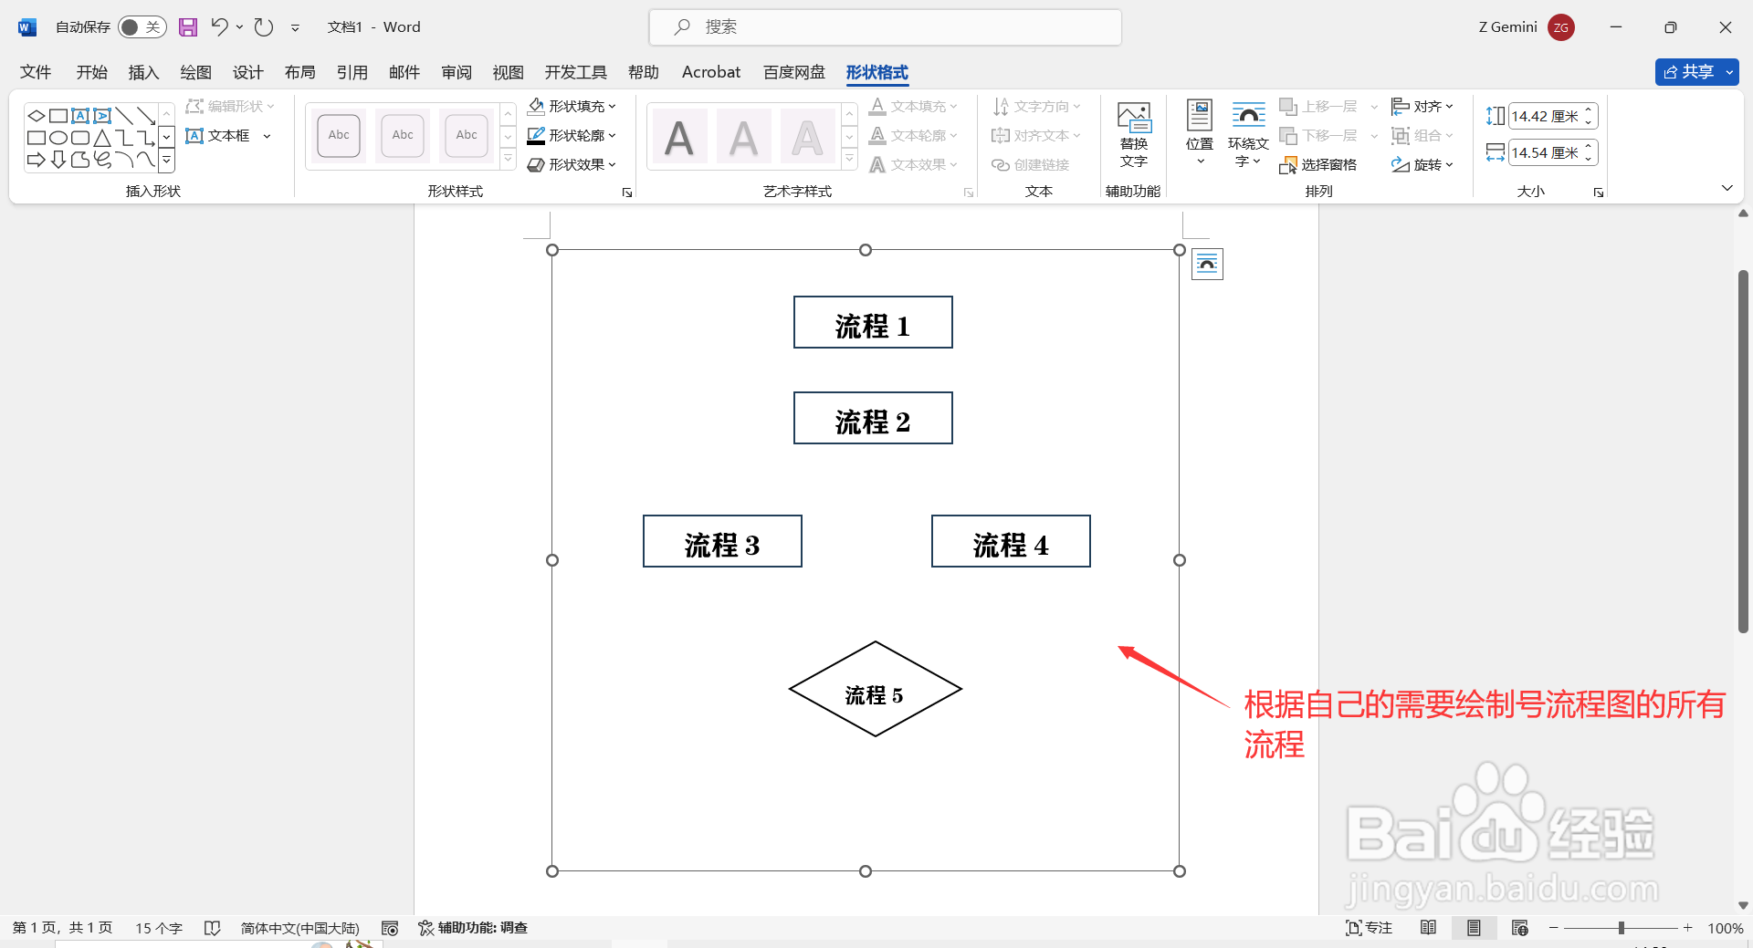1753x948 pixels.
Task: Click the layout options icon beside canvas
Action: (1207, 265)
